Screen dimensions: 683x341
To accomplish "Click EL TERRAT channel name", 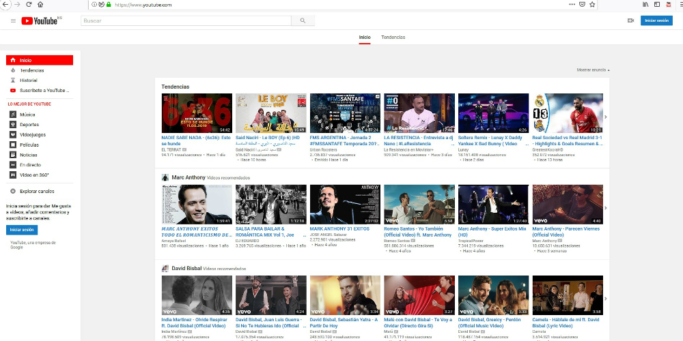I will point(171,149).
